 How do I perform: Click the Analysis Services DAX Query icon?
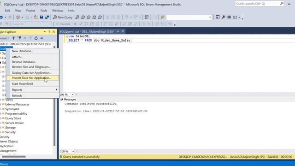[100, 17]
